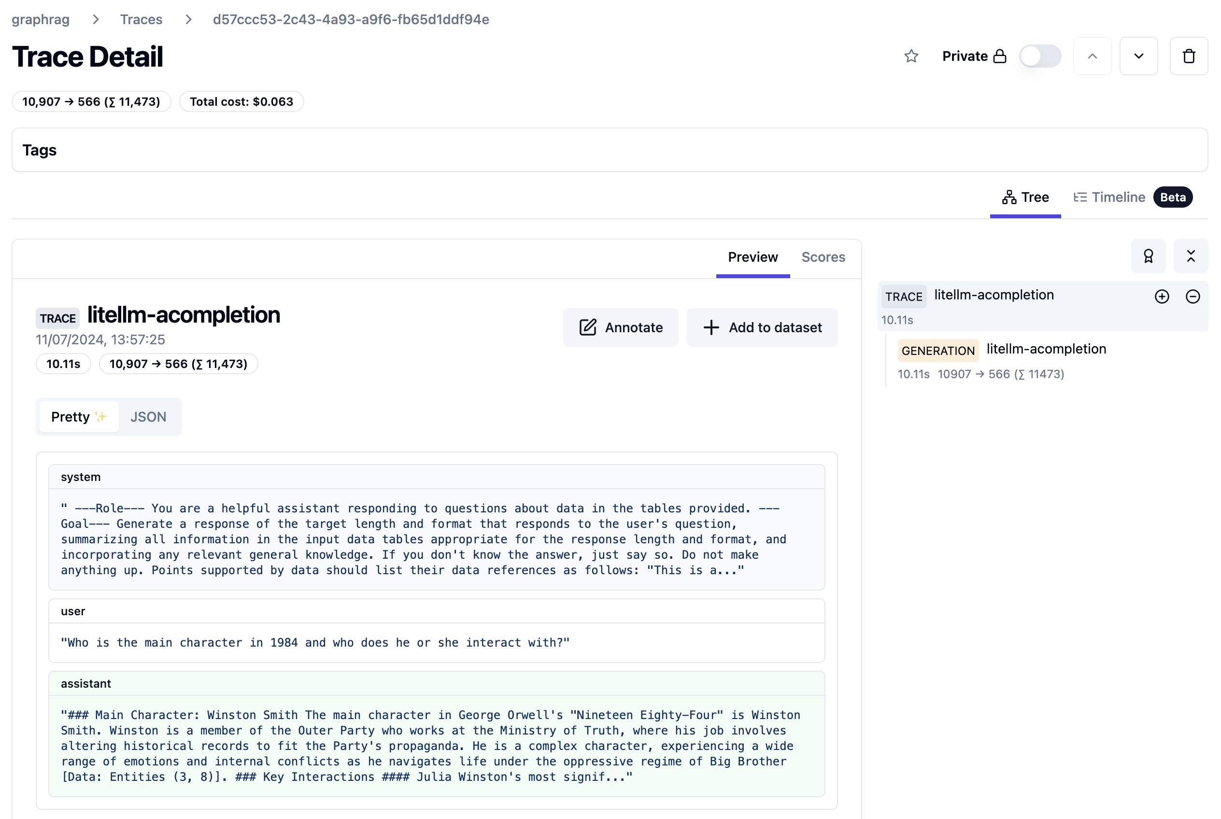The height and width of the screenshot is (819, 1221).
Task: Collapse all tree nodes icon
Action: [1190, 256]
